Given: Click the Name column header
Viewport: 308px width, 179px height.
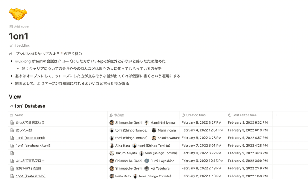Looking at the screenshot, I should coord(17,115).
